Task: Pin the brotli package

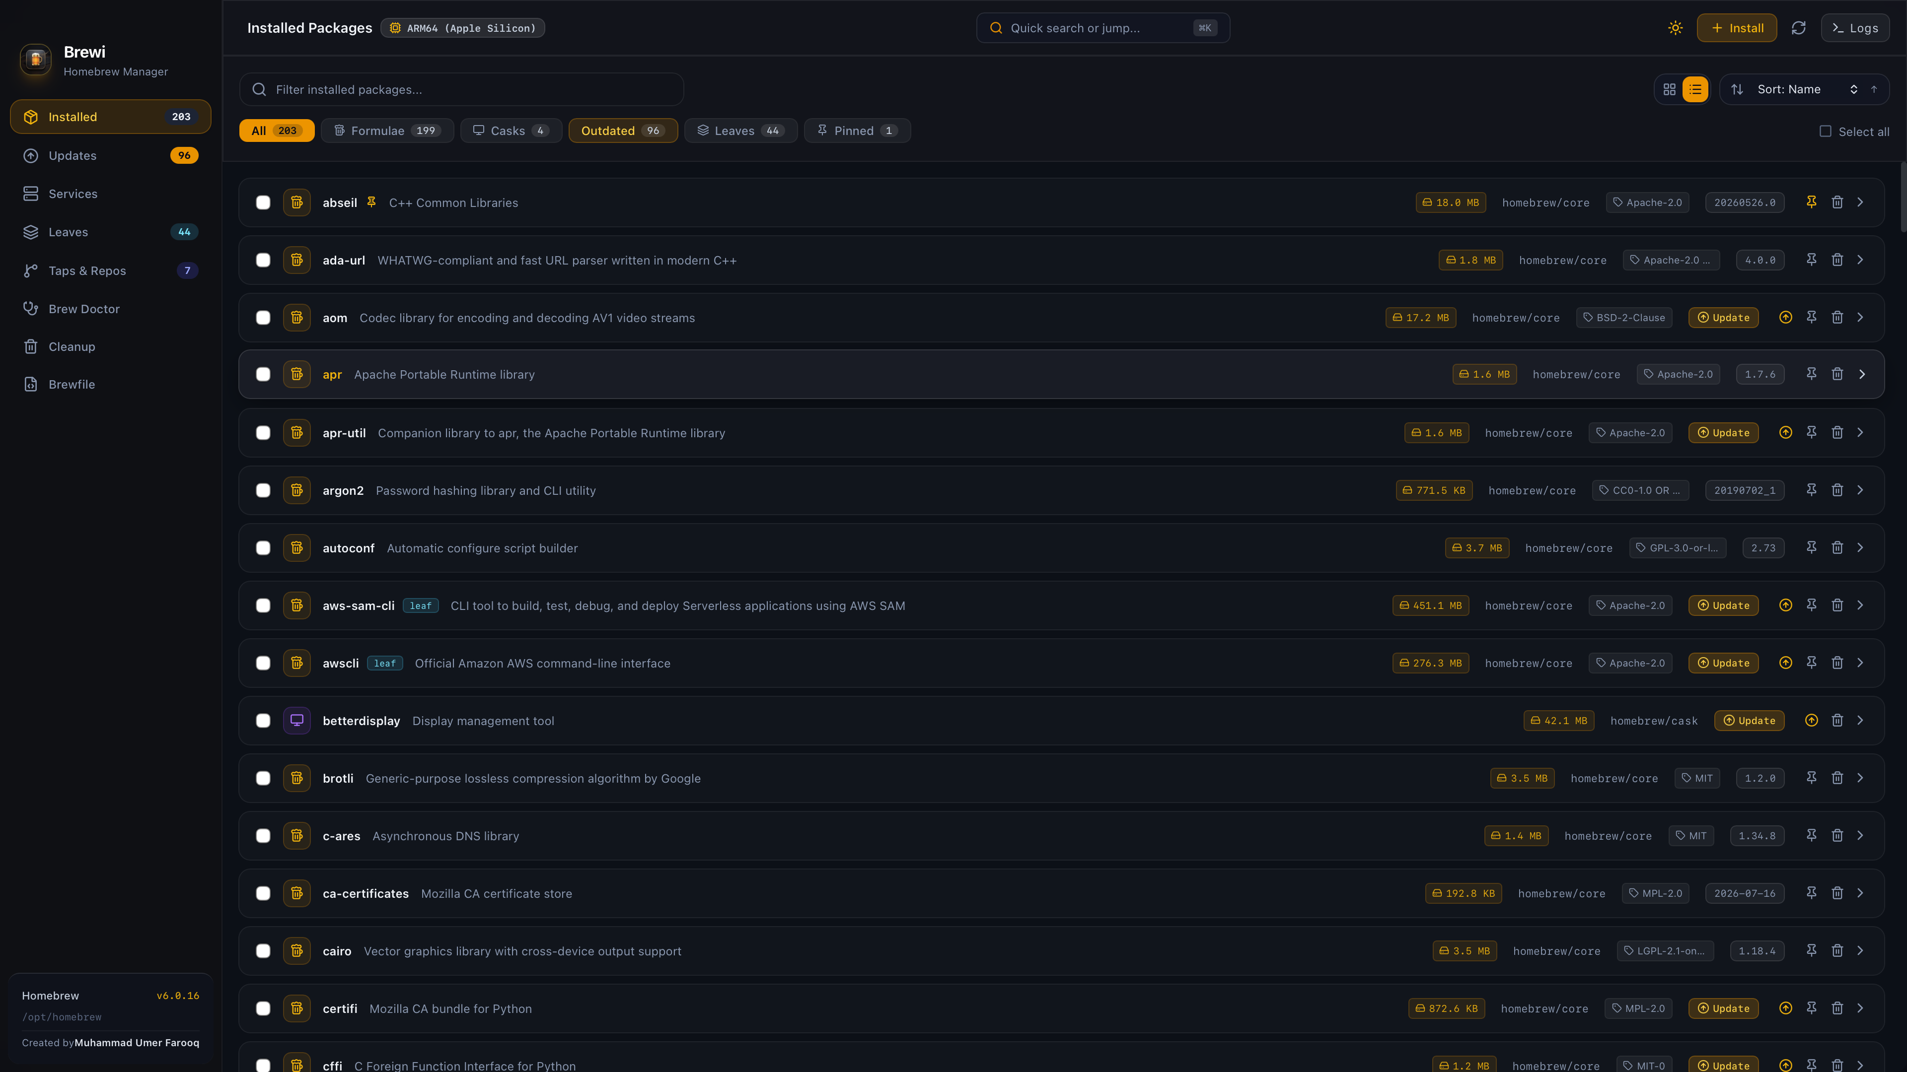Action: click(1812, 778)
